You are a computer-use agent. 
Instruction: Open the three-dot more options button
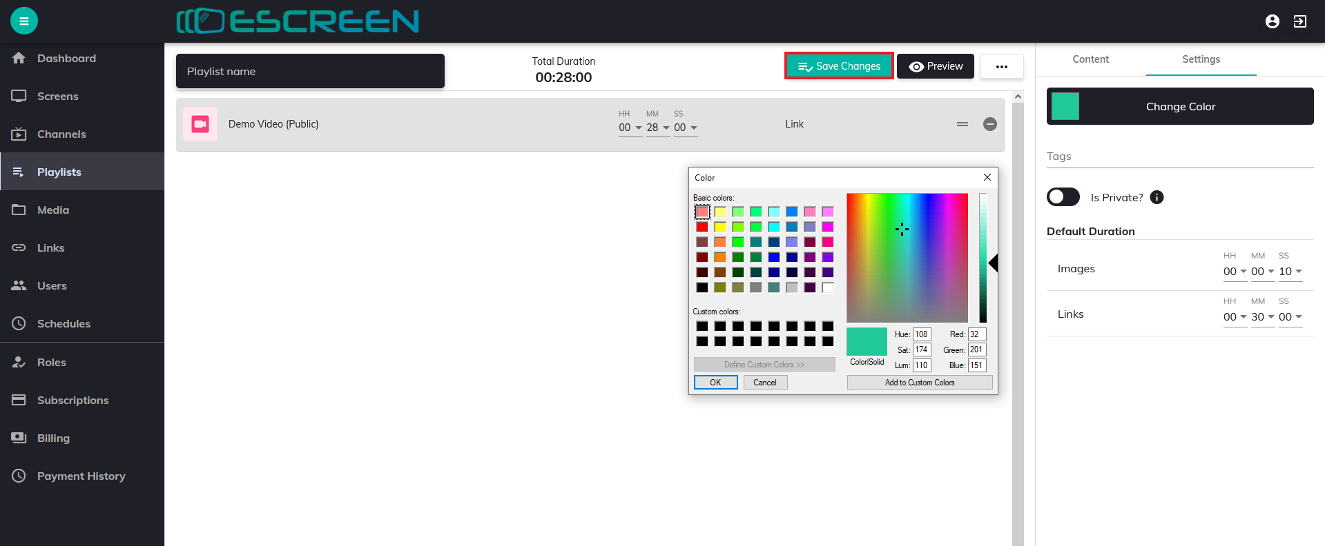1001,66
